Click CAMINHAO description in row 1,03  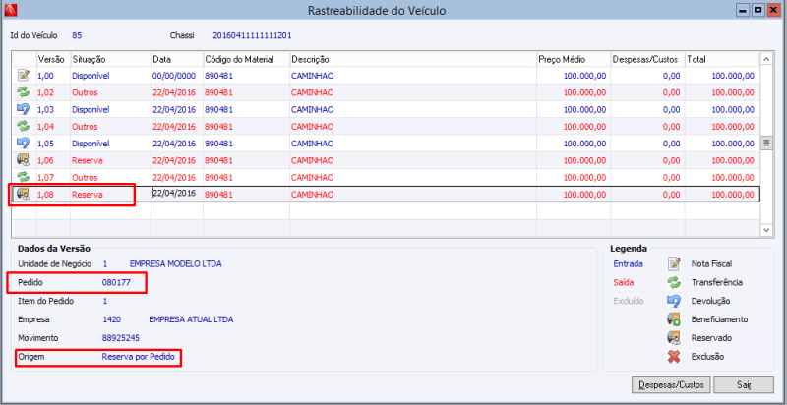[312, 109]
